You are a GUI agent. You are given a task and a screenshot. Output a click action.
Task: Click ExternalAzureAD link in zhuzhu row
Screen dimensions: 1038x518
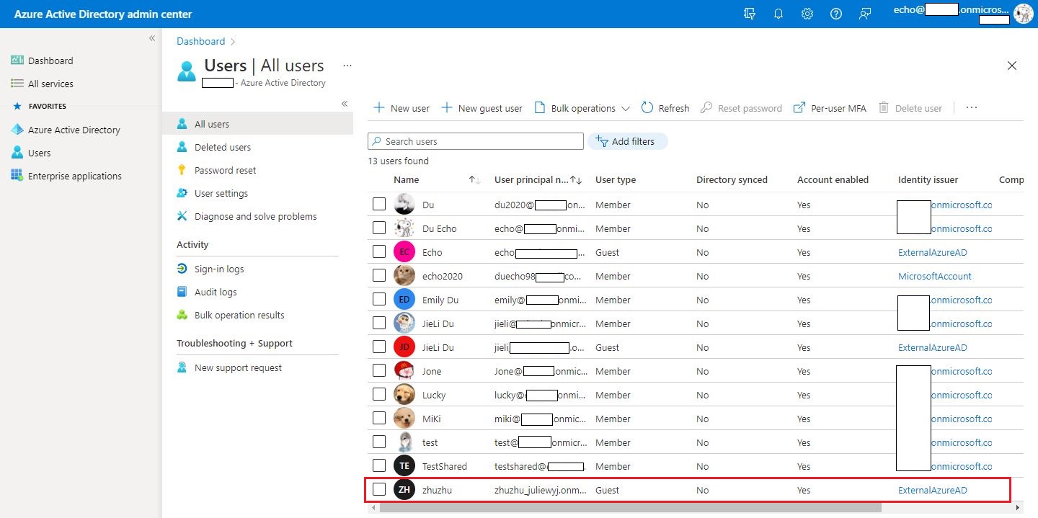pos(933,490)
